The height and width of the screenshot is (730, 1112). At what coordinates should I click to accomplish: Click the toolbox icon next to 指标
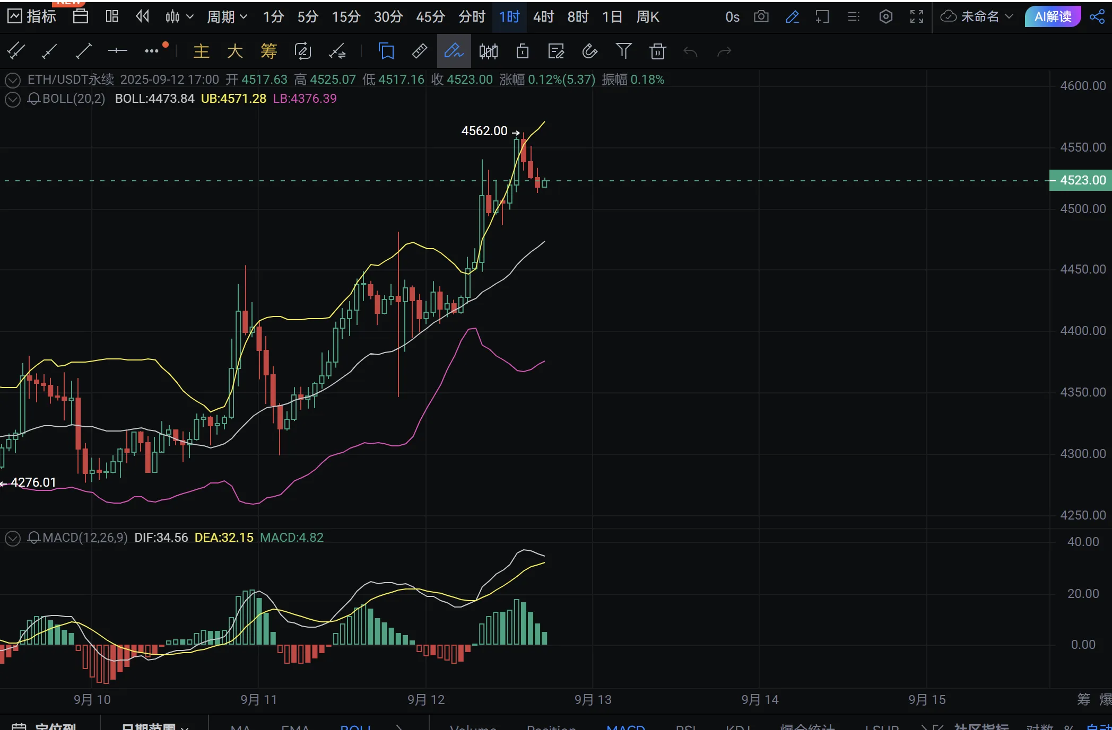point(81,17)
